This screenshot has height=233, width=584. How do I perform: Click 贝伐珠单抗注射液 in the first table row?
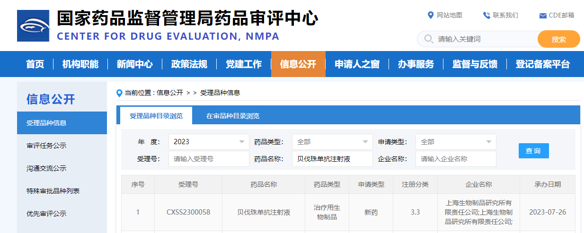[x=264, y=212]
